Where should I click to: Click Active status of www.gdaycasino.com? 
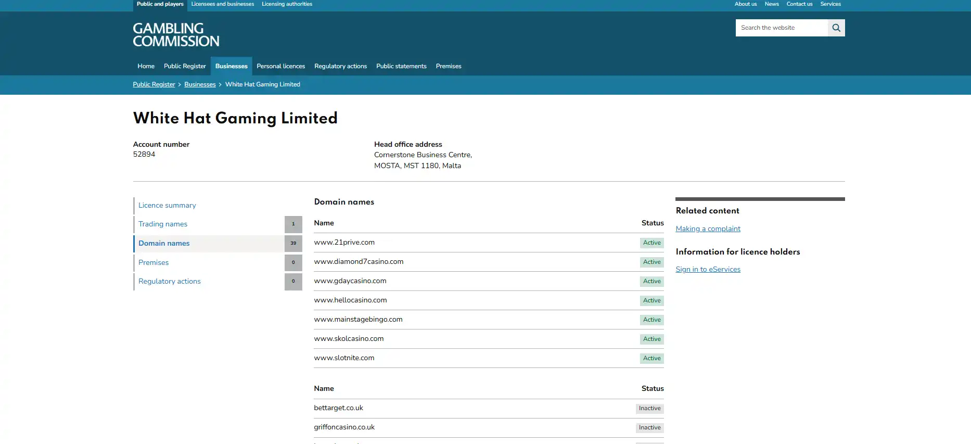coord(651,282)
